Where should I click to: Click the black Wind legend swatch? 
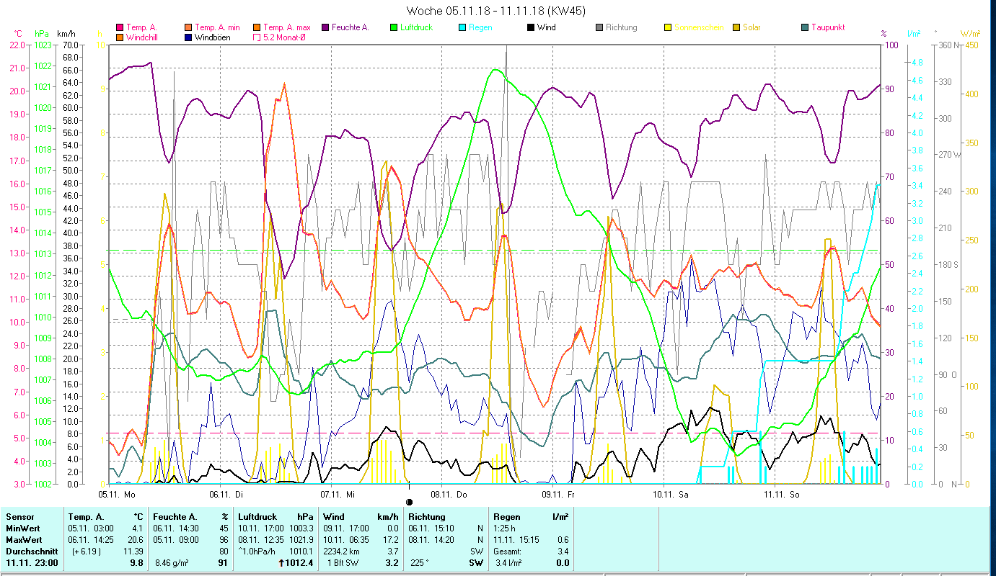point(531,27)
